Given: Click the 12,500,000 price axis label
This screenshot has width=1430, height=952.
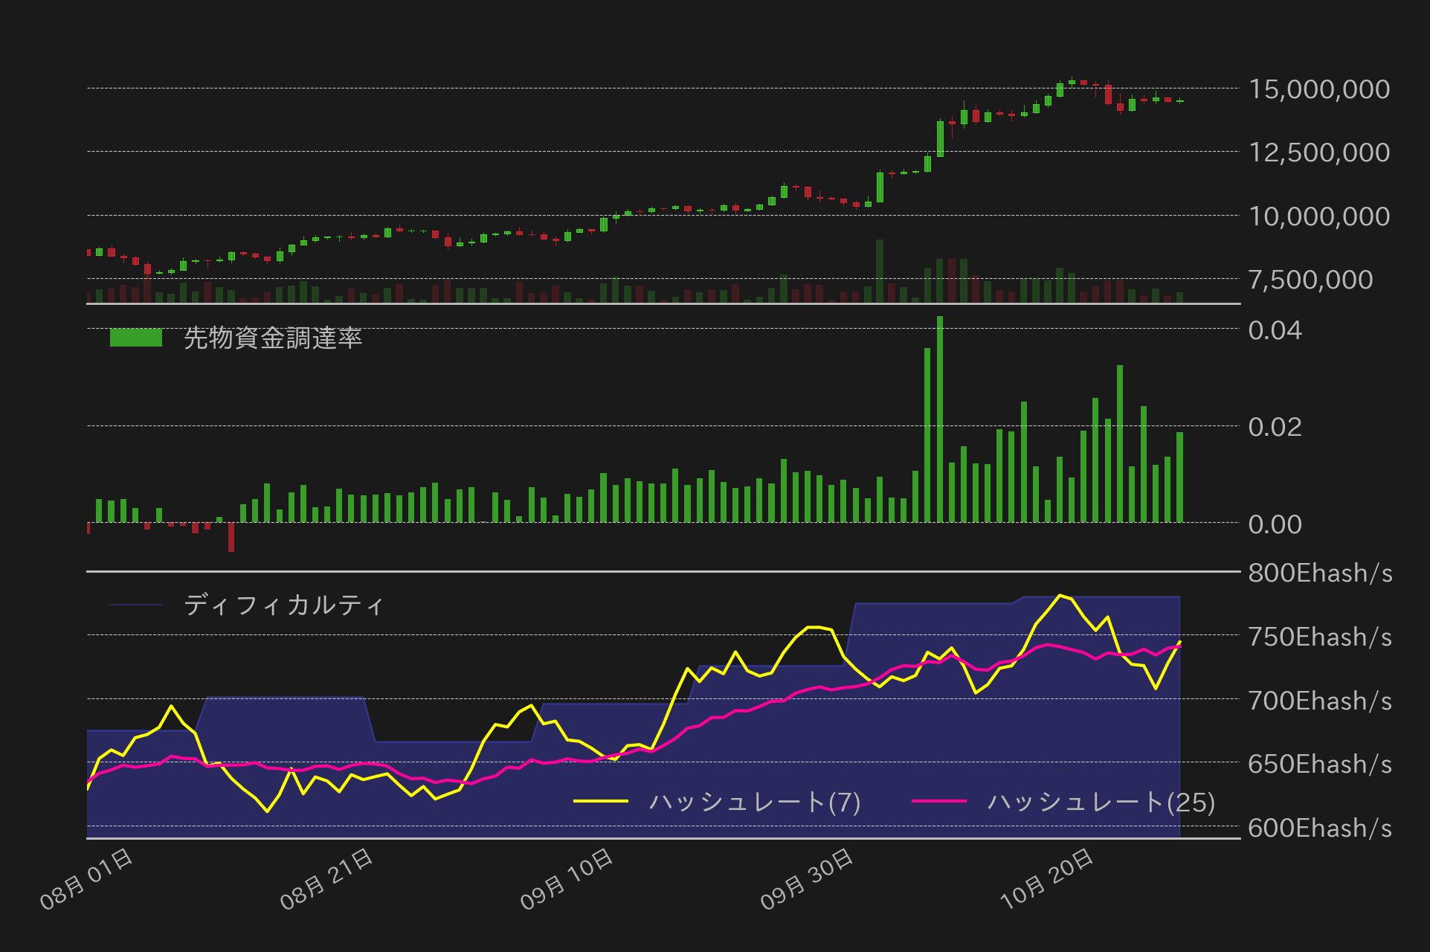Looking at the screenshot, I should coord(1318,152).
